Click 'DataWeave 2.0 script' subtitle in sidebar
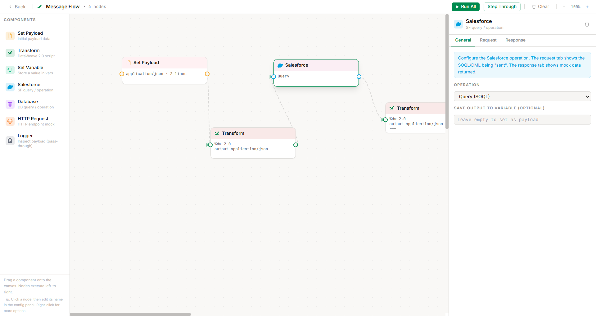This screenshot has width=596, height=316. pos(36,56)
